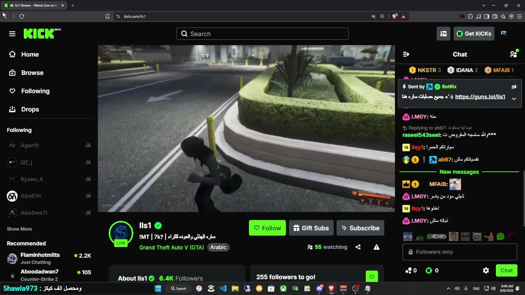The height and width of the screenshot is (295, 525).
Task: Open Brave Rewards triangle icon
Action: point(404,16)
